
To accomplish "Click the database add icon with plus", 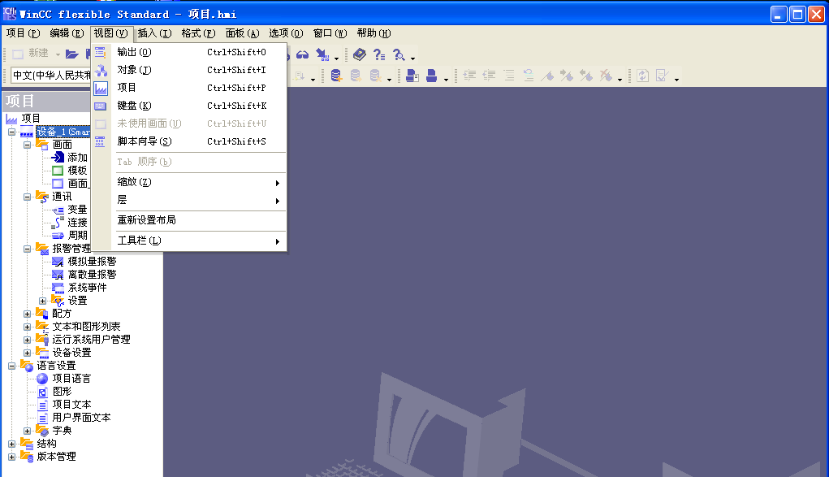I will 335,76.
